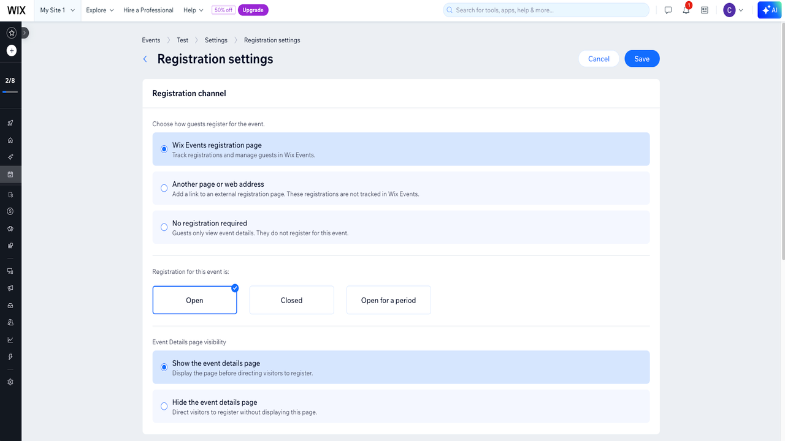
Task: Click the search tools and apps field
Action: pos(546,10)
